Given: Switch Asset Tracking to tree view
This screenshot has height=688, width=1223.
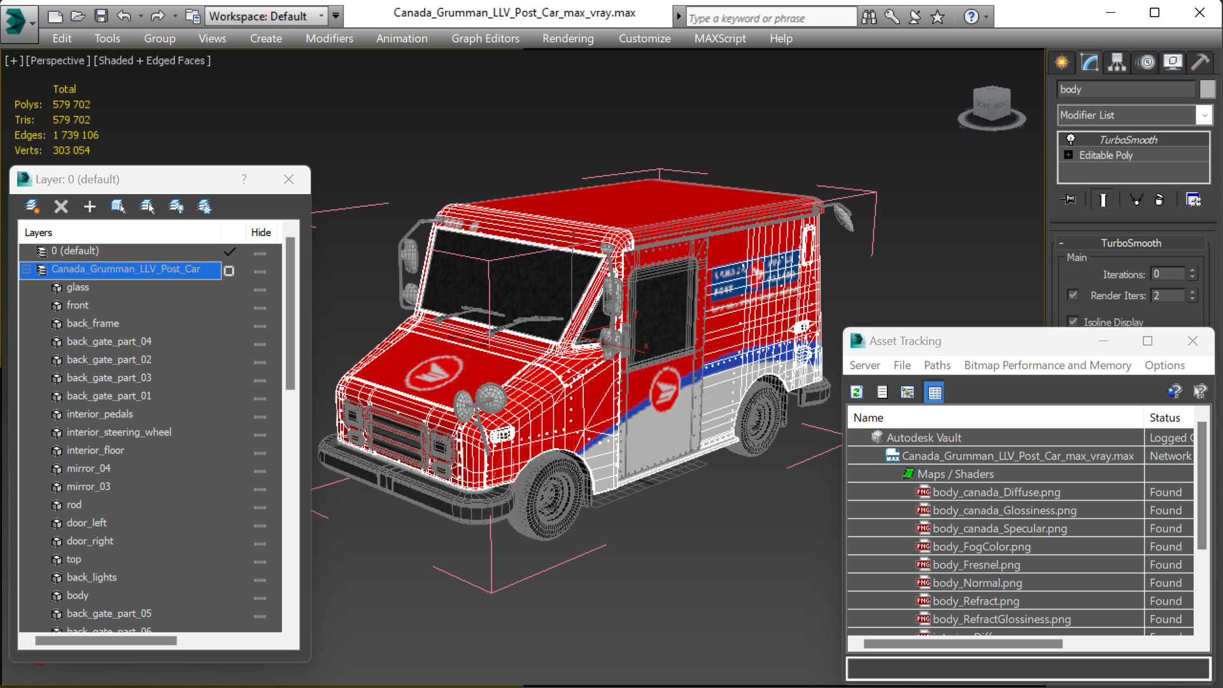Looking at the screenshot, I should 908,392.
